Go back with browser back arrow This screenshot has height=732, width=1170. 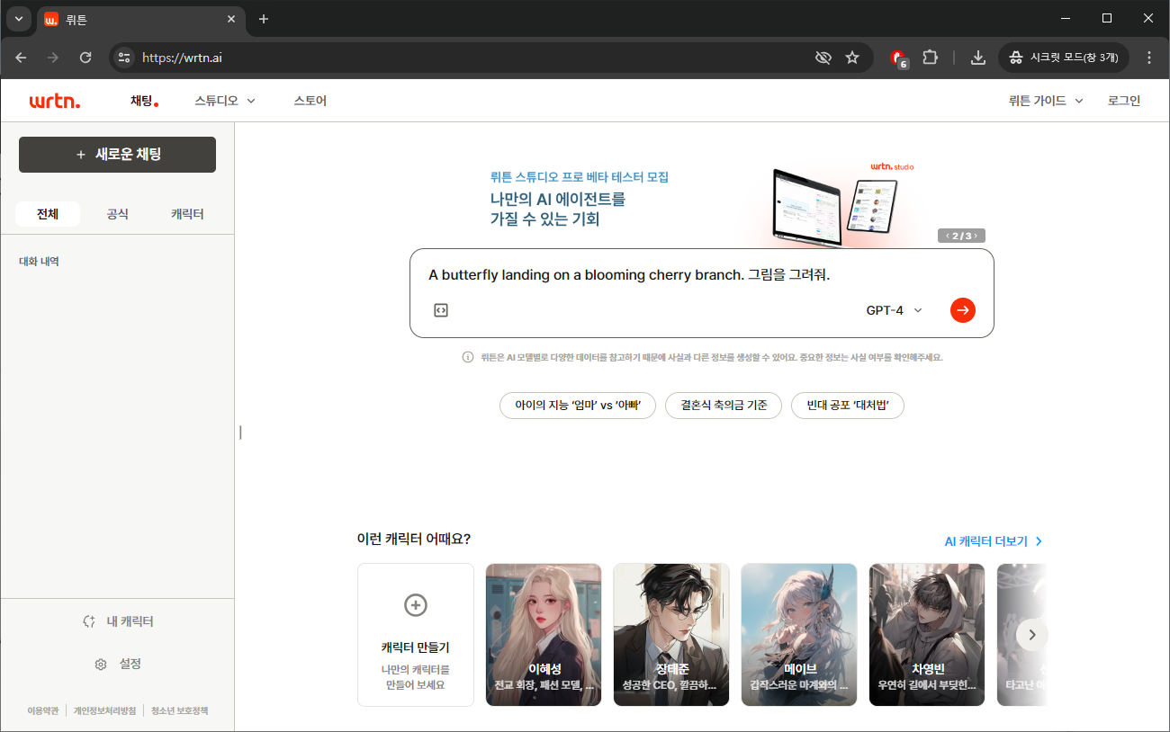21,58
